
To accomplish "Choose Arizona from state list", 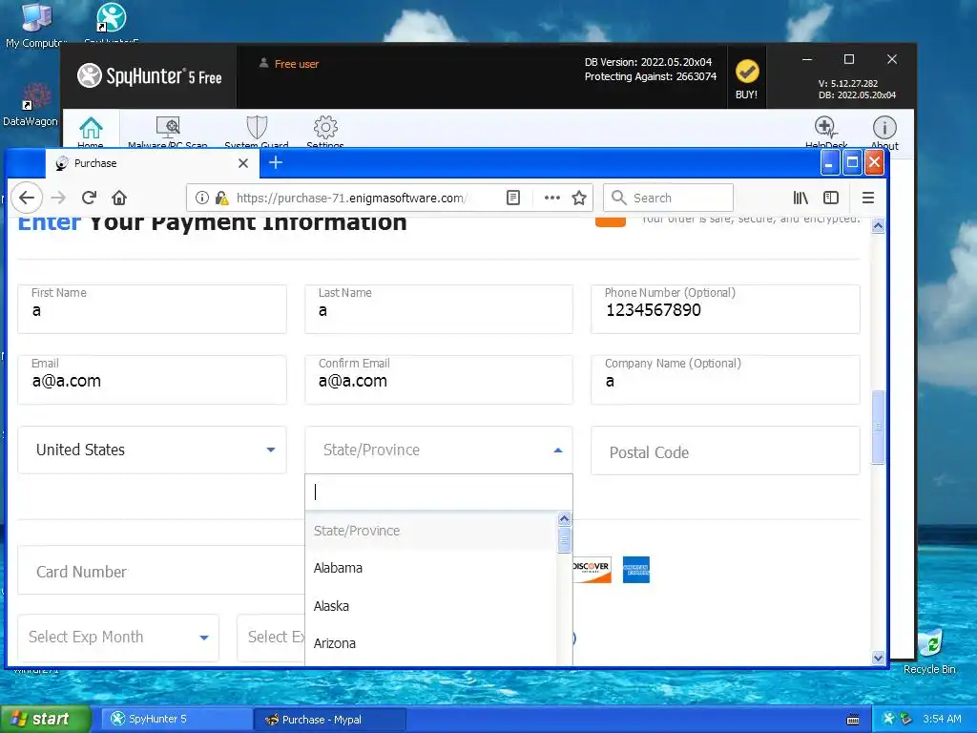I will (x=431, y=643).
